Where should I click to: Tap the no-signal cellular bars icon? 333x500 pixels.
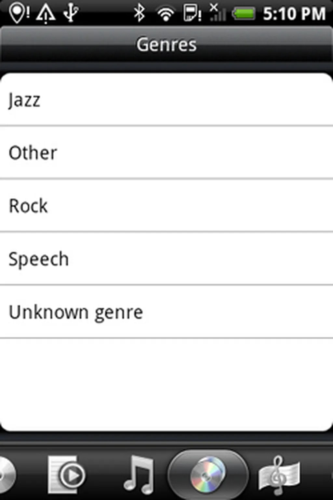click(218, 13)
